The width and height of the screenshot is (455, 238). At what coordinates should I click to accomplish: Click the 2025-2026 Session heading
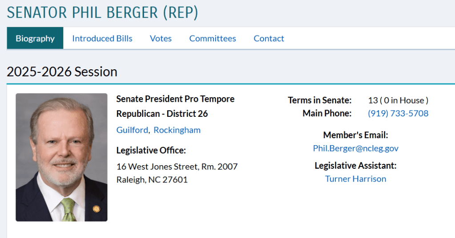[x=62, y=71]
